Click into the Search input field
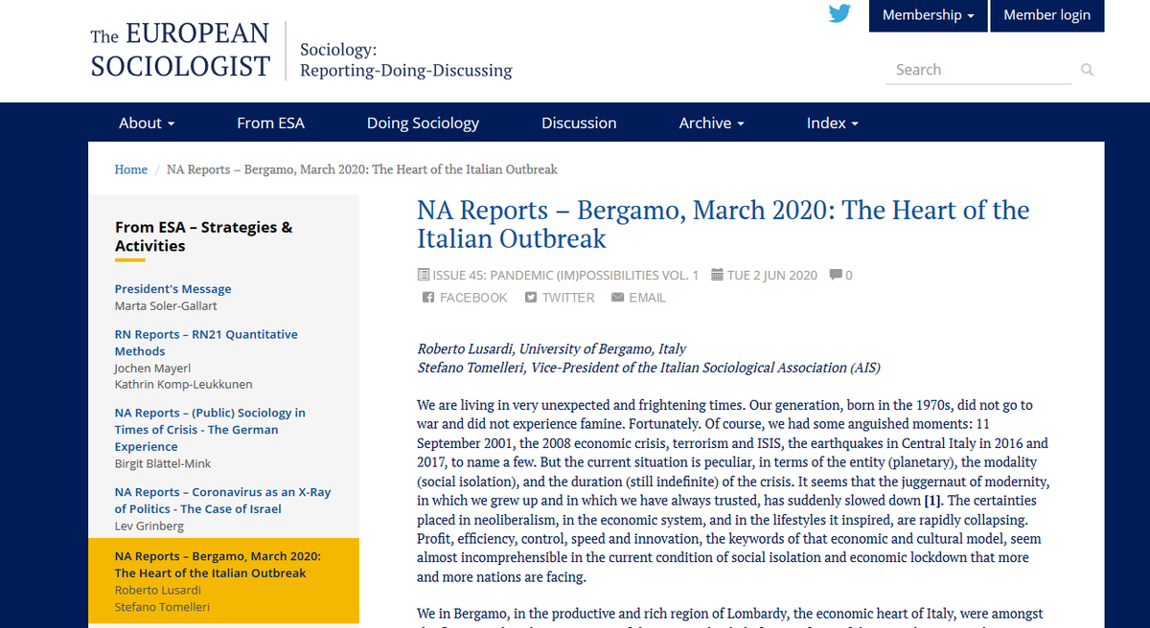 (x=978, y=70)
